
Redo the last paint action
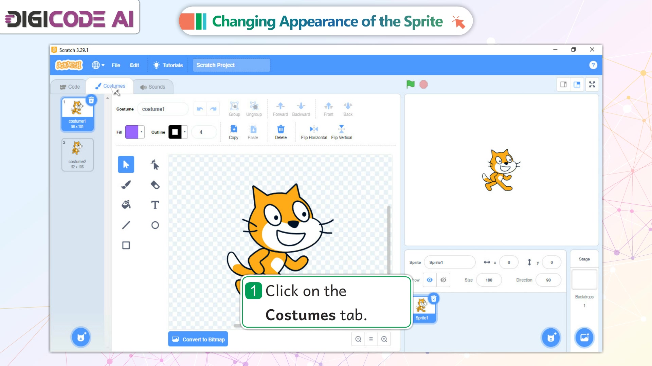(x=213, y=109)
